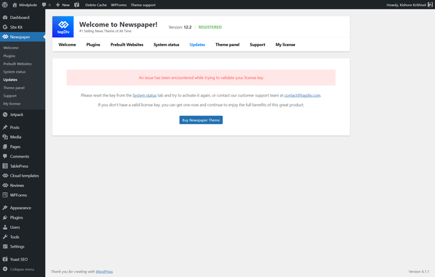Screen dimensions: 435x277
Task: Open the Yoast icon in admin bar
Action: [77, 5]
